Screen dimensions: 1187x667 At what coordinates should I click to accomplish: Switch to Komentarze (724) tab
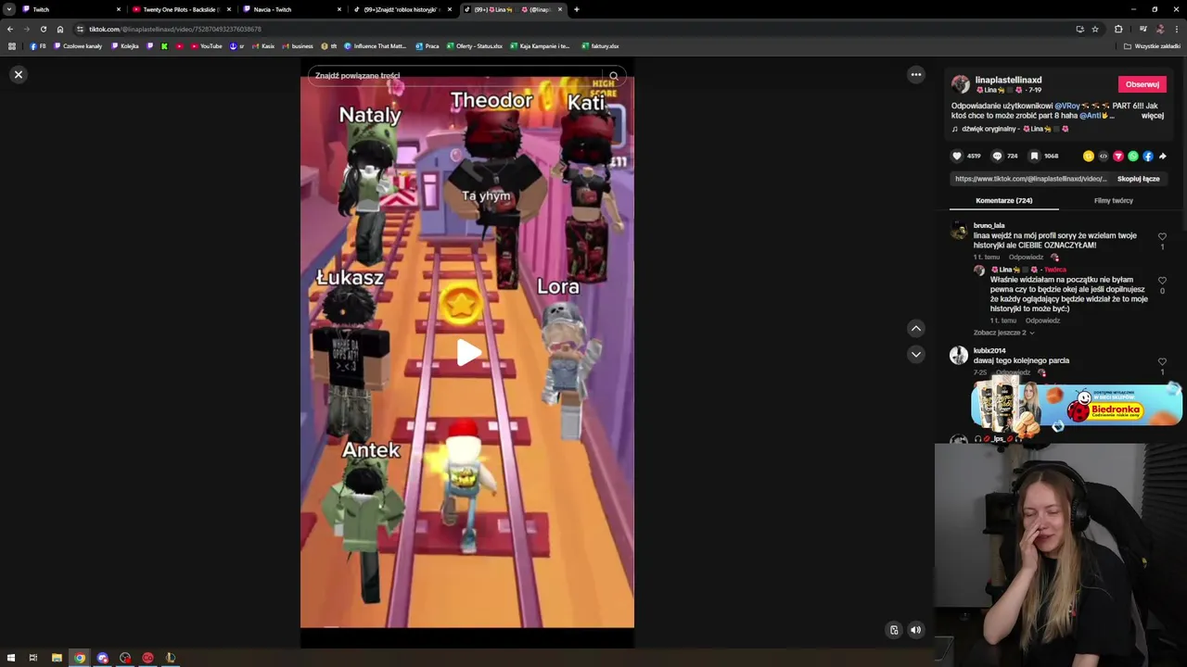point(1003,200)
